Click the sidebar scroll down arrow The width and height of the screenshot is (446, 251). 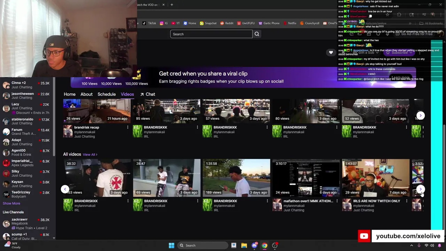click(54, 238)
